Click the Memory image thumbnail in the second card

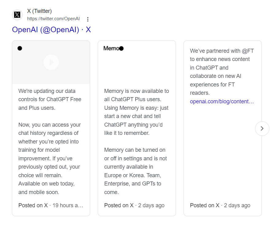[137, 63]
